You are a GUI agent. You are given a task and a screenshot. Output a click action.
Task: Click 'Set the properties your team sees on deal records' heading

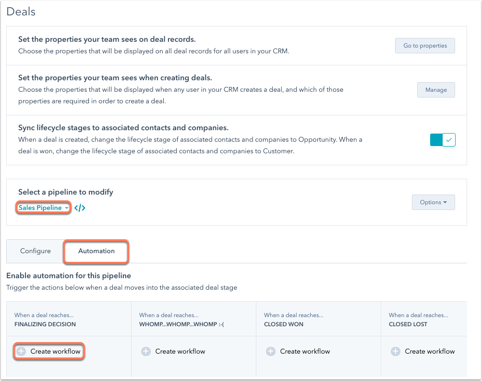pyautogui.click(x=107, y=39)
